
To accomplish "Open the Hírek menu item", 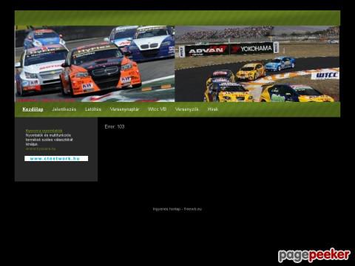I will (x=213, y=109).
